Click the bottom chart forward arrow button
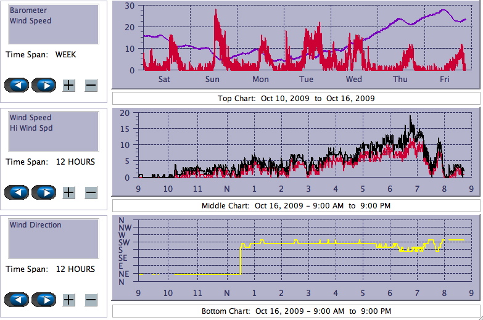 44,300
